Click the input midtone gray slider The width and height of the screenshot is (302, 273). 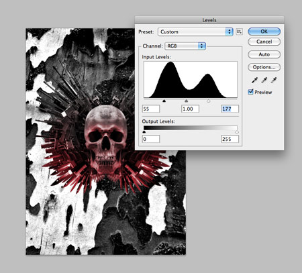pyautogui.click(x=187, y=101)
